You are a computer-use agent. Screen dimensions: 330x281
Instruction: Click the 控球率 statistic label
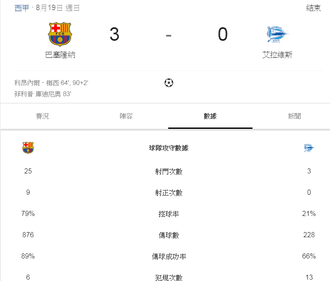pyautogui.click(x=169, y=214)
